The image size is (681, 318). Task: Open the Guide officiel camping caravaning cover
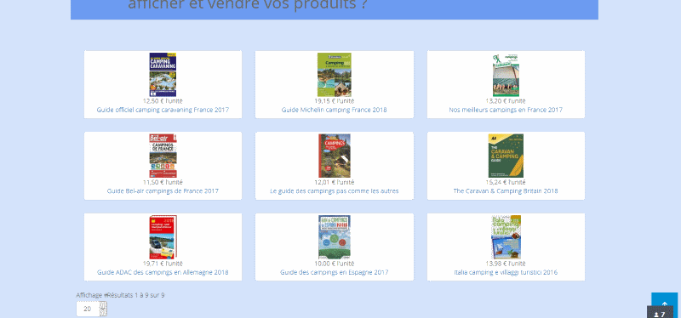point(163,75)
